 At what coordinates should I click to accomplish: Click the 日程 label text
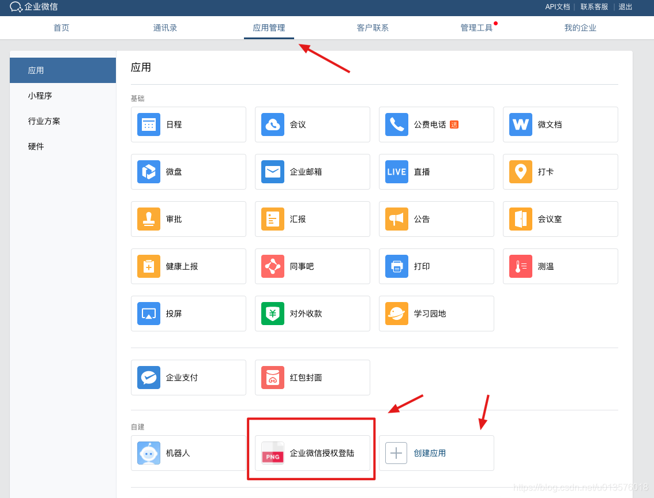[174, 124]
